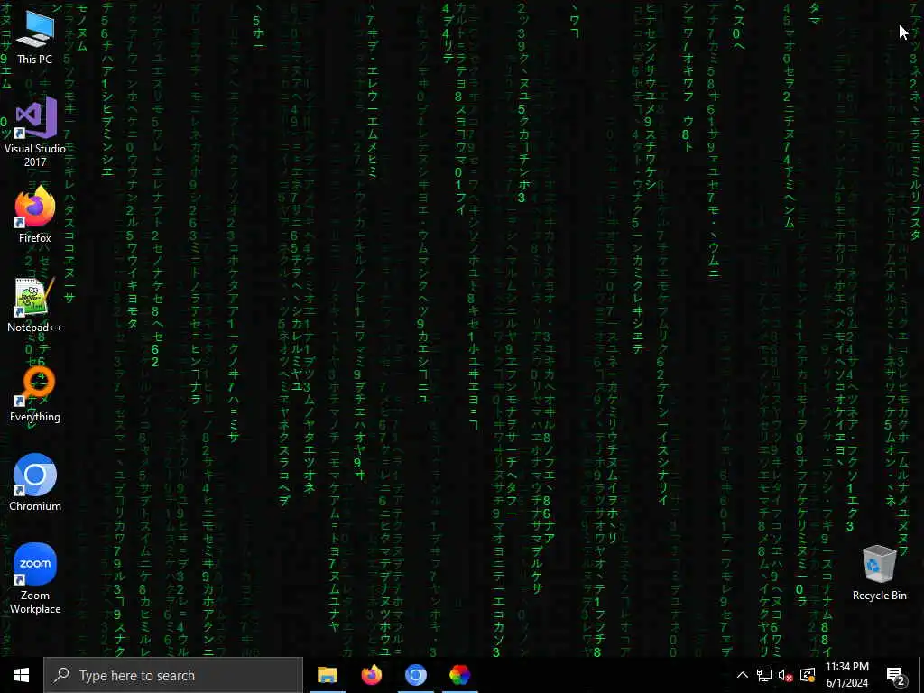Select the Recycle Bin icon
The height and width of the screenshot is (693, 924).
pos(879,573)
